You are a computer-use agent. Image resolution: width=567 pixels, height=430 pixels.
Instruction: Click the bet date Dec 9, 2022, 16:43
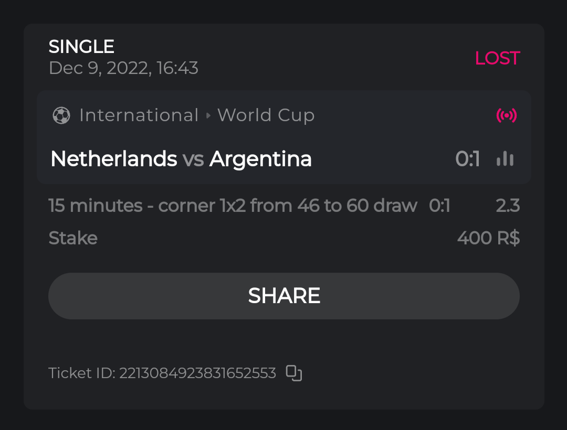123,68
